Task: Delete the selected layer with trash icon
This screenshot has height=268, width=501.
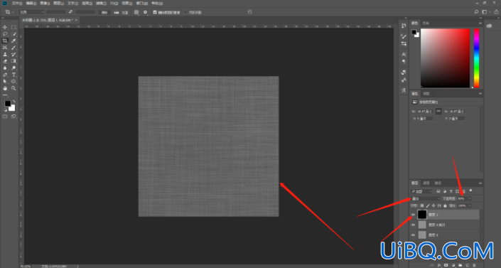Action: pyautogui.click(x=474, y=265)
